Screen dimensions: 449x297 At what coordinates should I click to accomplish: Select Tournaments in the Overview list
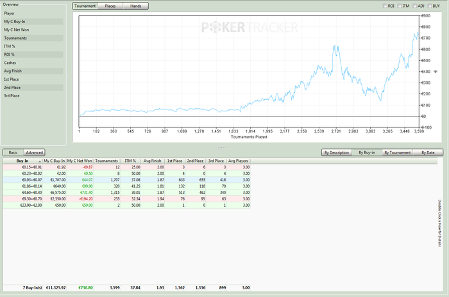tap(33, 38)
